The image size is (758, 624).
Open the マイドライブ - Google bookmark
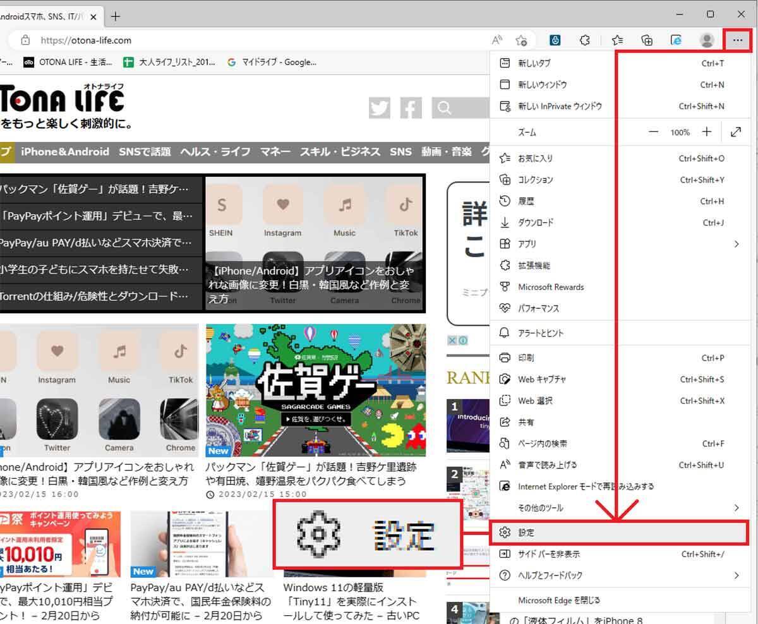[x=272, y=62]
